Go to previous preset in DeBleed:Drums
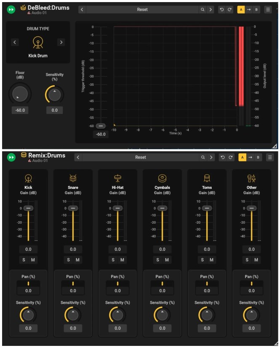This screenshot has width=280, height=348. click(82, 10)
